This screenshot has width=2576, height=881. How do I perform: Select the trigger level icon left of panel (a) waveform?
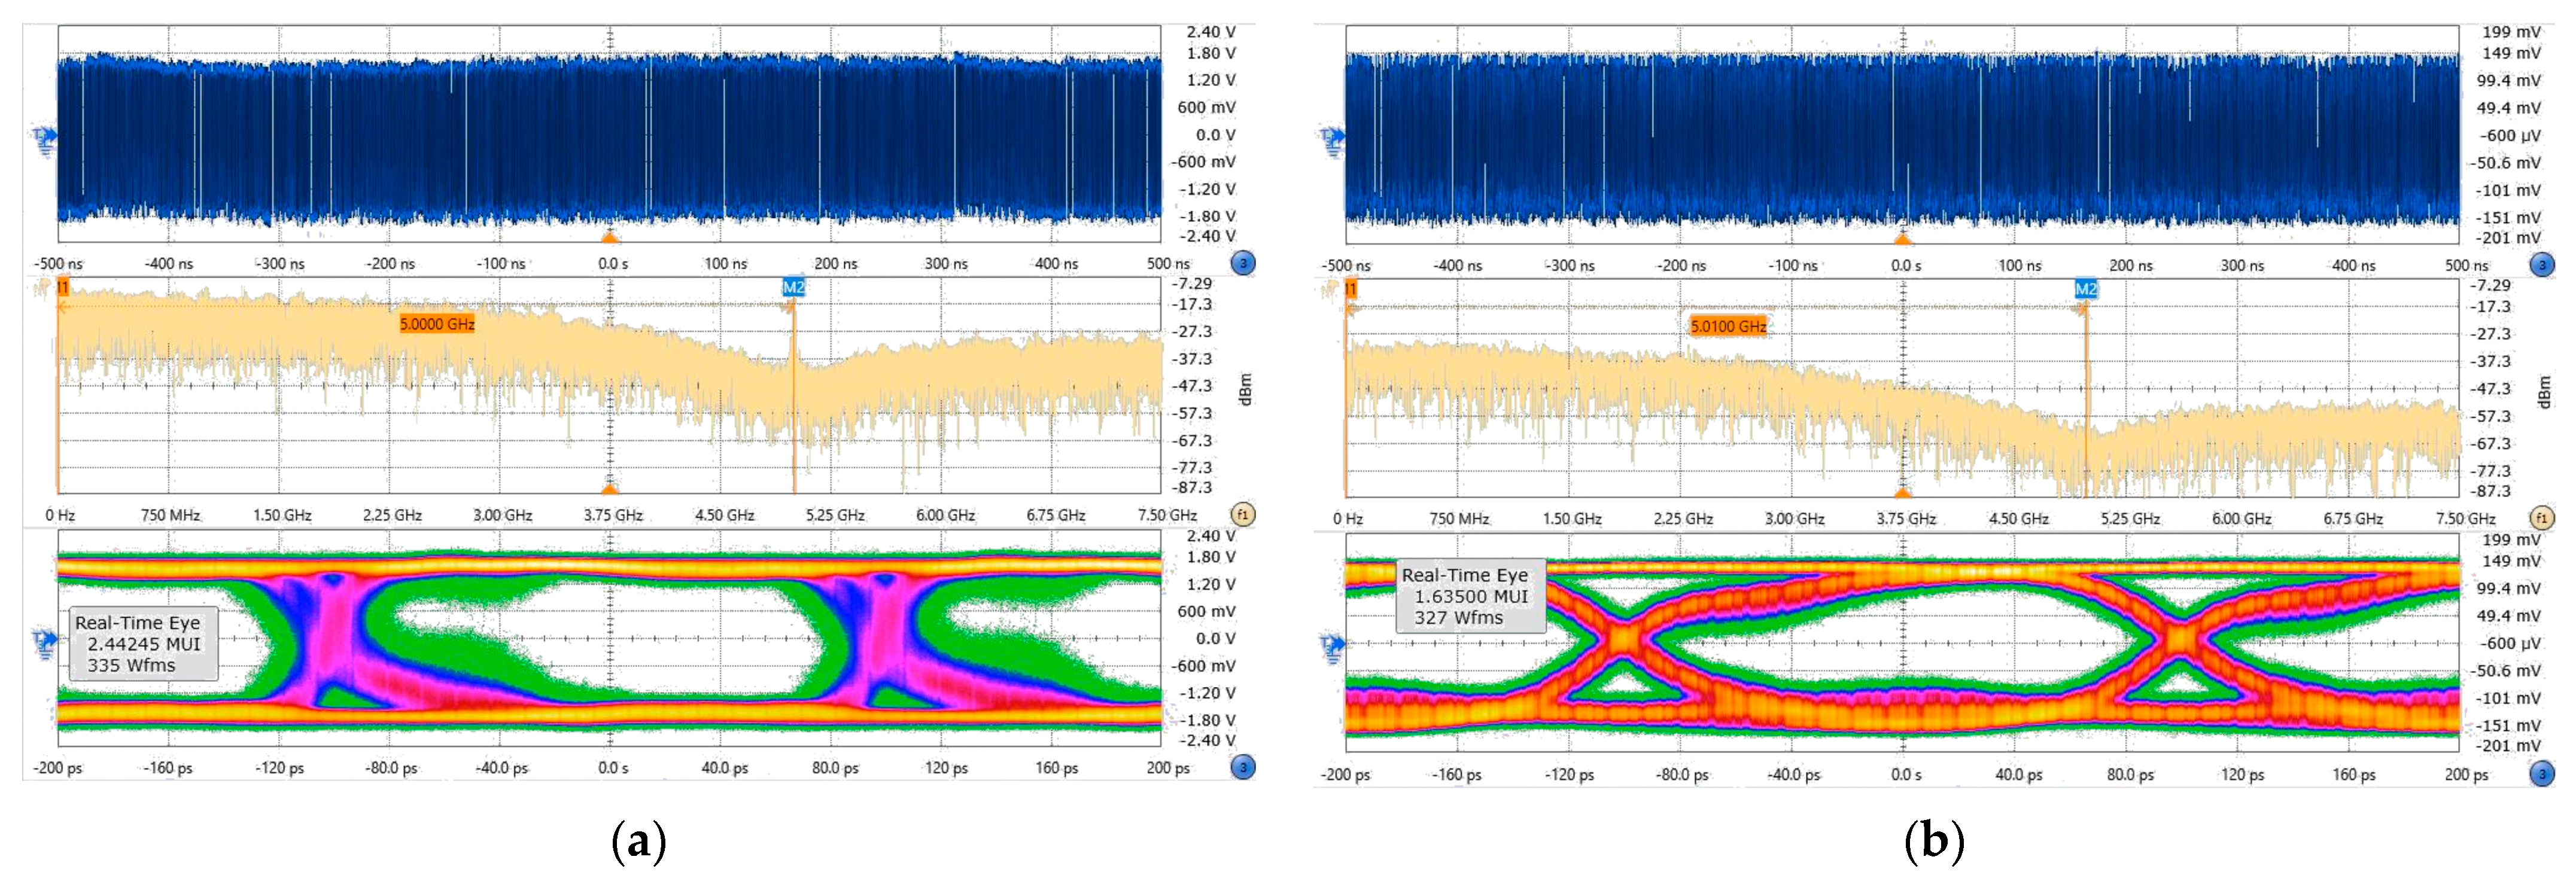click(x=45, y=141)
